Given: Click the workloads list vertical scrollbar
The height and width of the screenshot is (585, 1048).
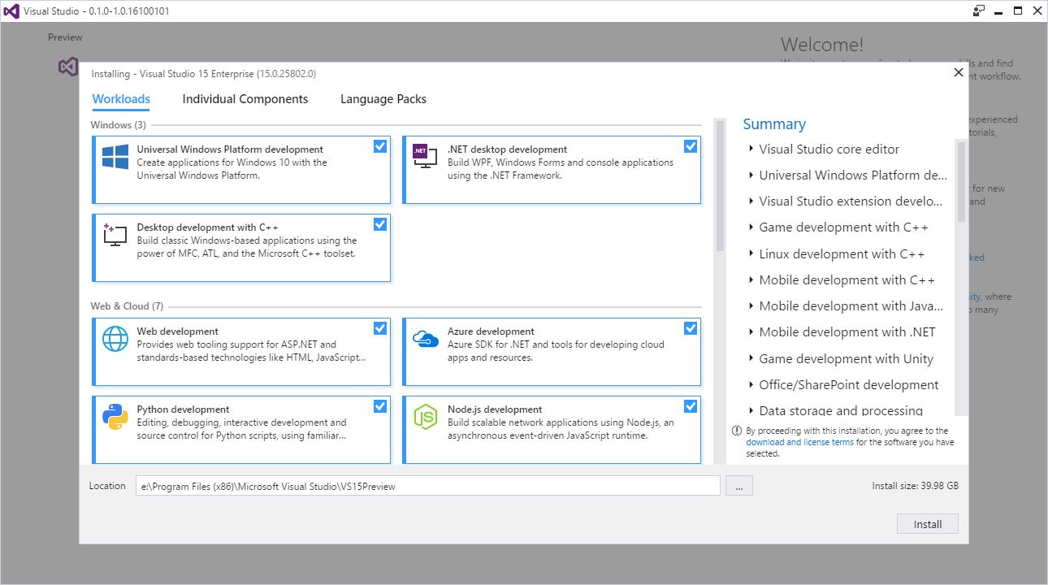Looking at the screenshot, I should pyautogui.click(x=719, y=187).
